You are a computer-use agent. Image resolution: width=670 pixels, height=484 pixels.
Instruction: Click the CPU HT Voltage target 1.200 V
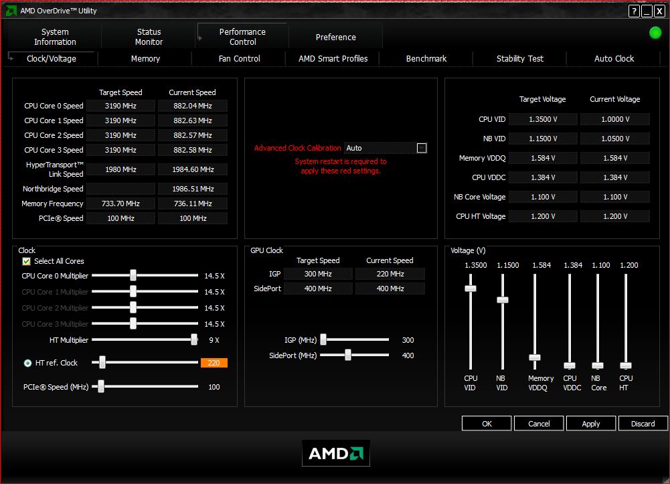[543, 217]
